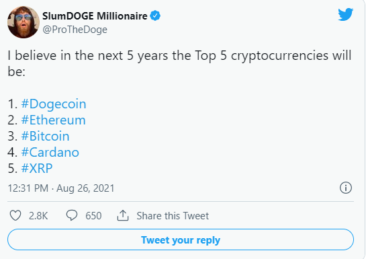The height and width of the screenshot is (259, 366).
Task: Click the share upload arrow icon
Action: (x=123, y=215)
